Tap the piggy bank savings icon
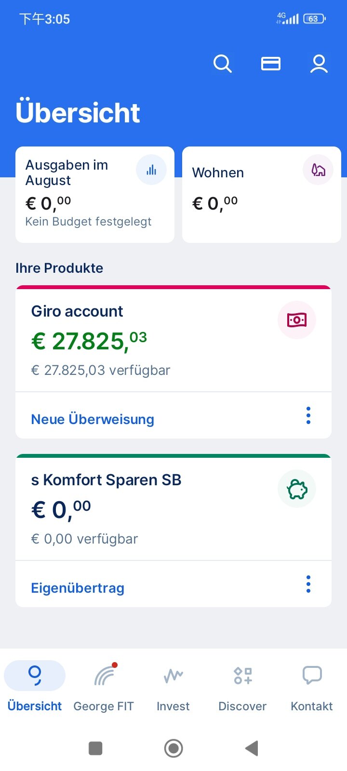The width and height of the screenshot is (347, 771). pyautogui.click(x=297, y=489)
